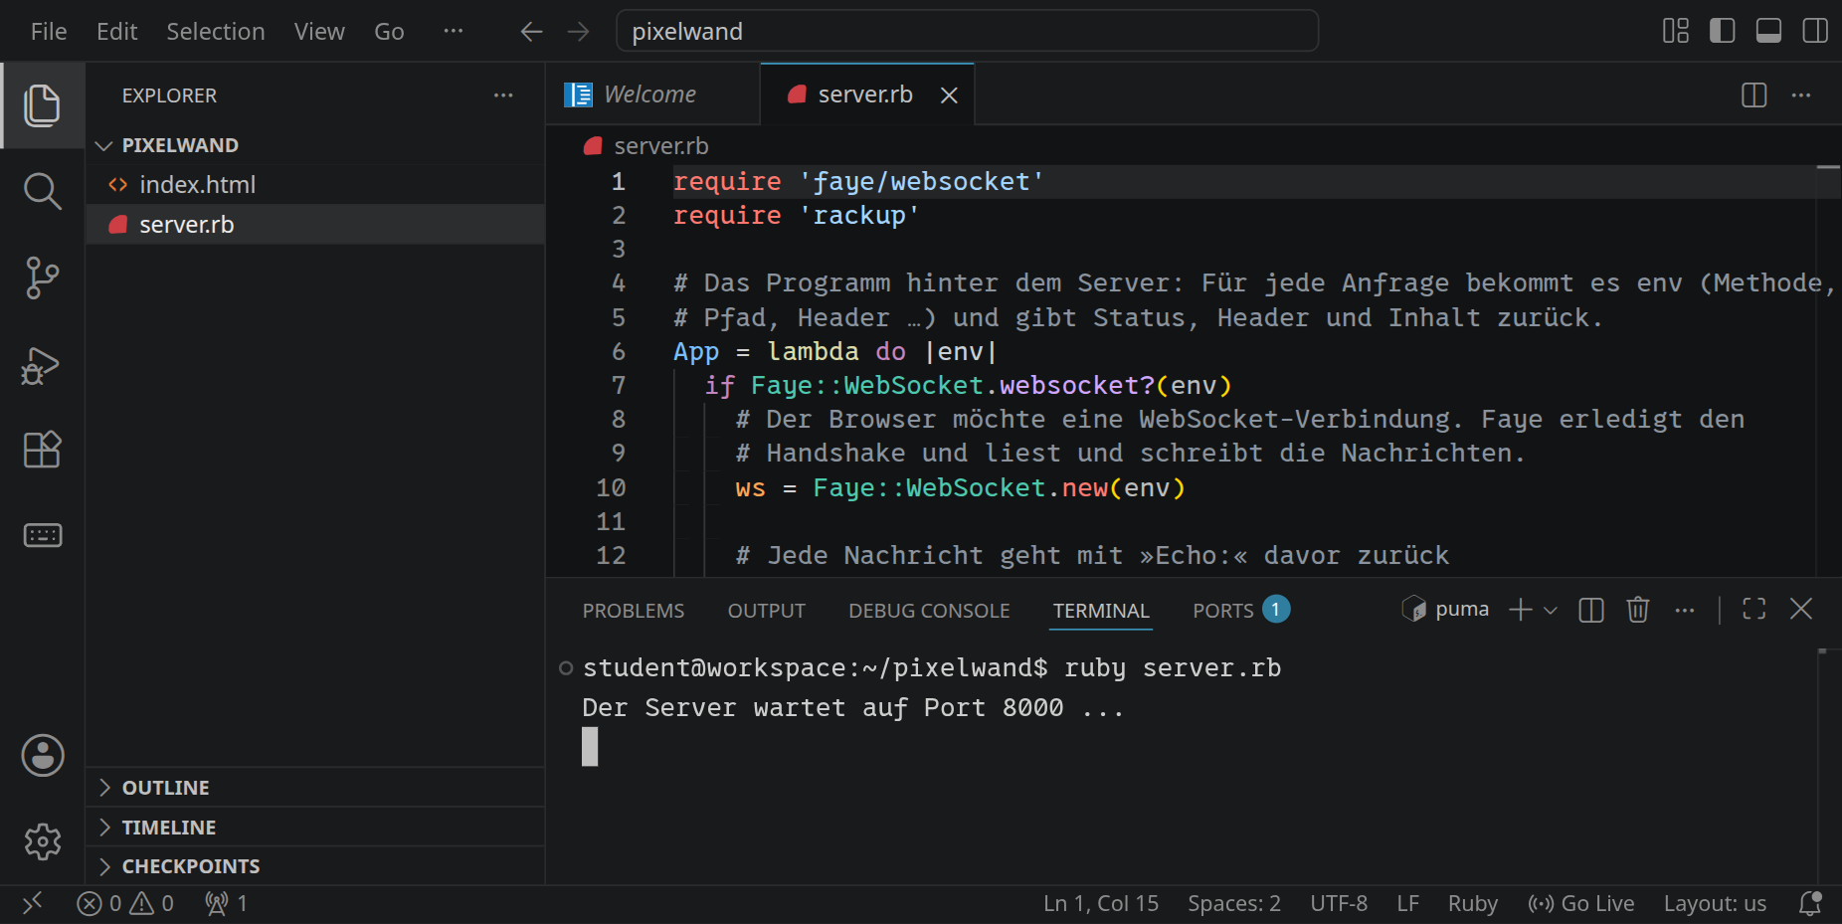Image resolution: width=1842 pixels, height=924 pixels.
Task: Show errors and warnings in status bar
Action: (x=125, y=903)
